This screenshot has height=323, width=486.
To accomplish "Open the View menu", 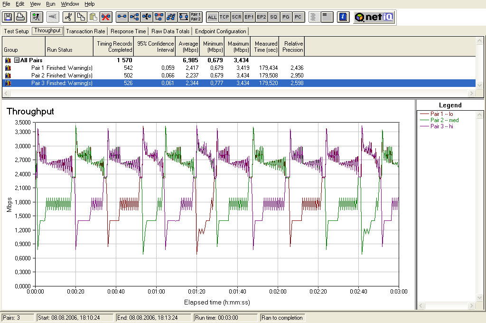I will tap(35, 4).
